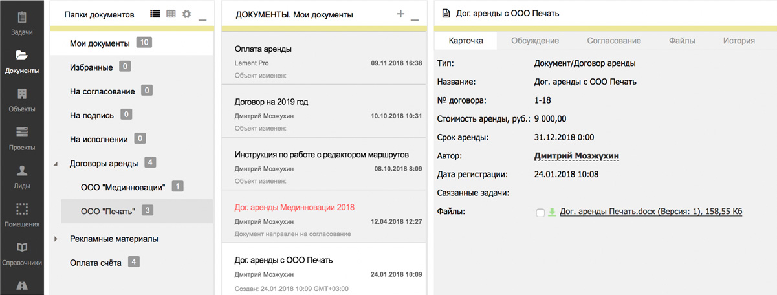Image resolution: width=777 pixels, height=295 pixels.
Task: Open Инструкция по работе с редактором маршрутов
Action: tap(323, 163)
